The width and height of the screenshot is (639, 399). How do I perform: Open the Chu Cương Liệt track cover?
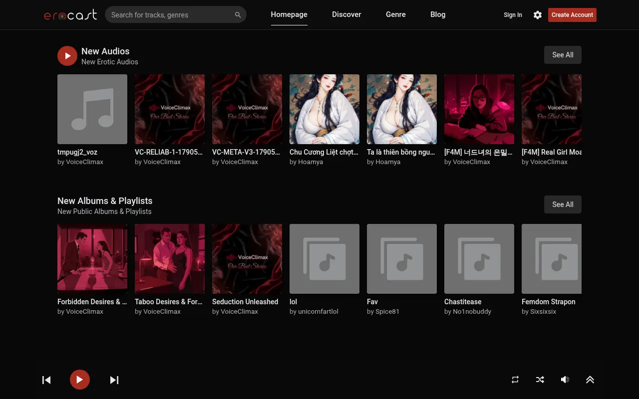pos(324,109)
